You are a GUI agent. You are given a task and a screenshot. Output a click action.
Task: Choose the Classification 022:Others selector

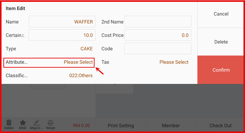tap(81, 75)
